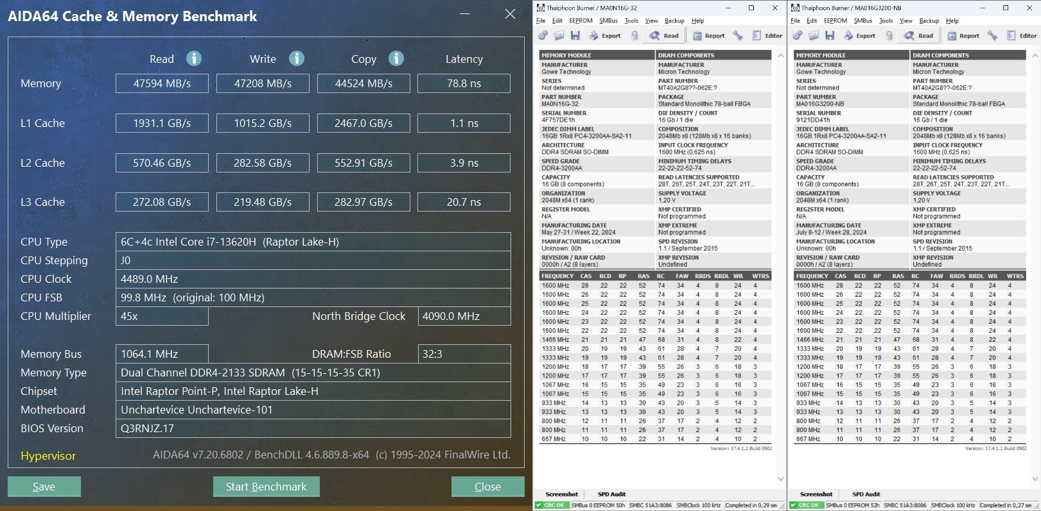Click info icon next to Write in AIDA64
1041x511 pixels.
[297, 58]
